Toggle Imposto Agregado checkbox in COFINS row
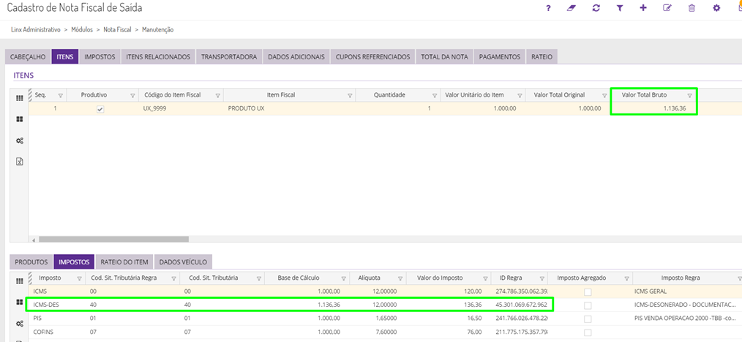The width and height of the screenshot is (742, 342). pyautogui.click(x=588, y=332)
